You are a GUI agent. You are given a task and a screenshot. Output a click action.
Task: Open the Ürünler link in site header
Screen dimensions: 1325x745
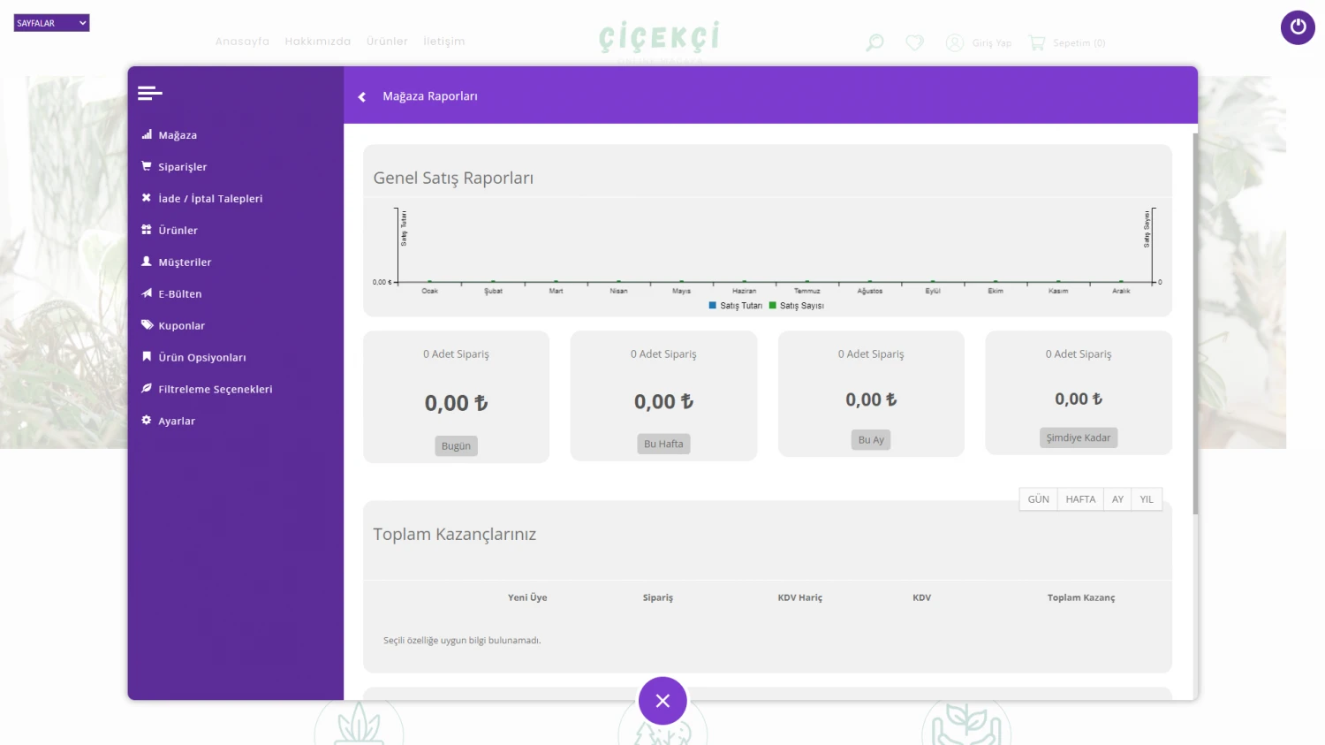387,42
